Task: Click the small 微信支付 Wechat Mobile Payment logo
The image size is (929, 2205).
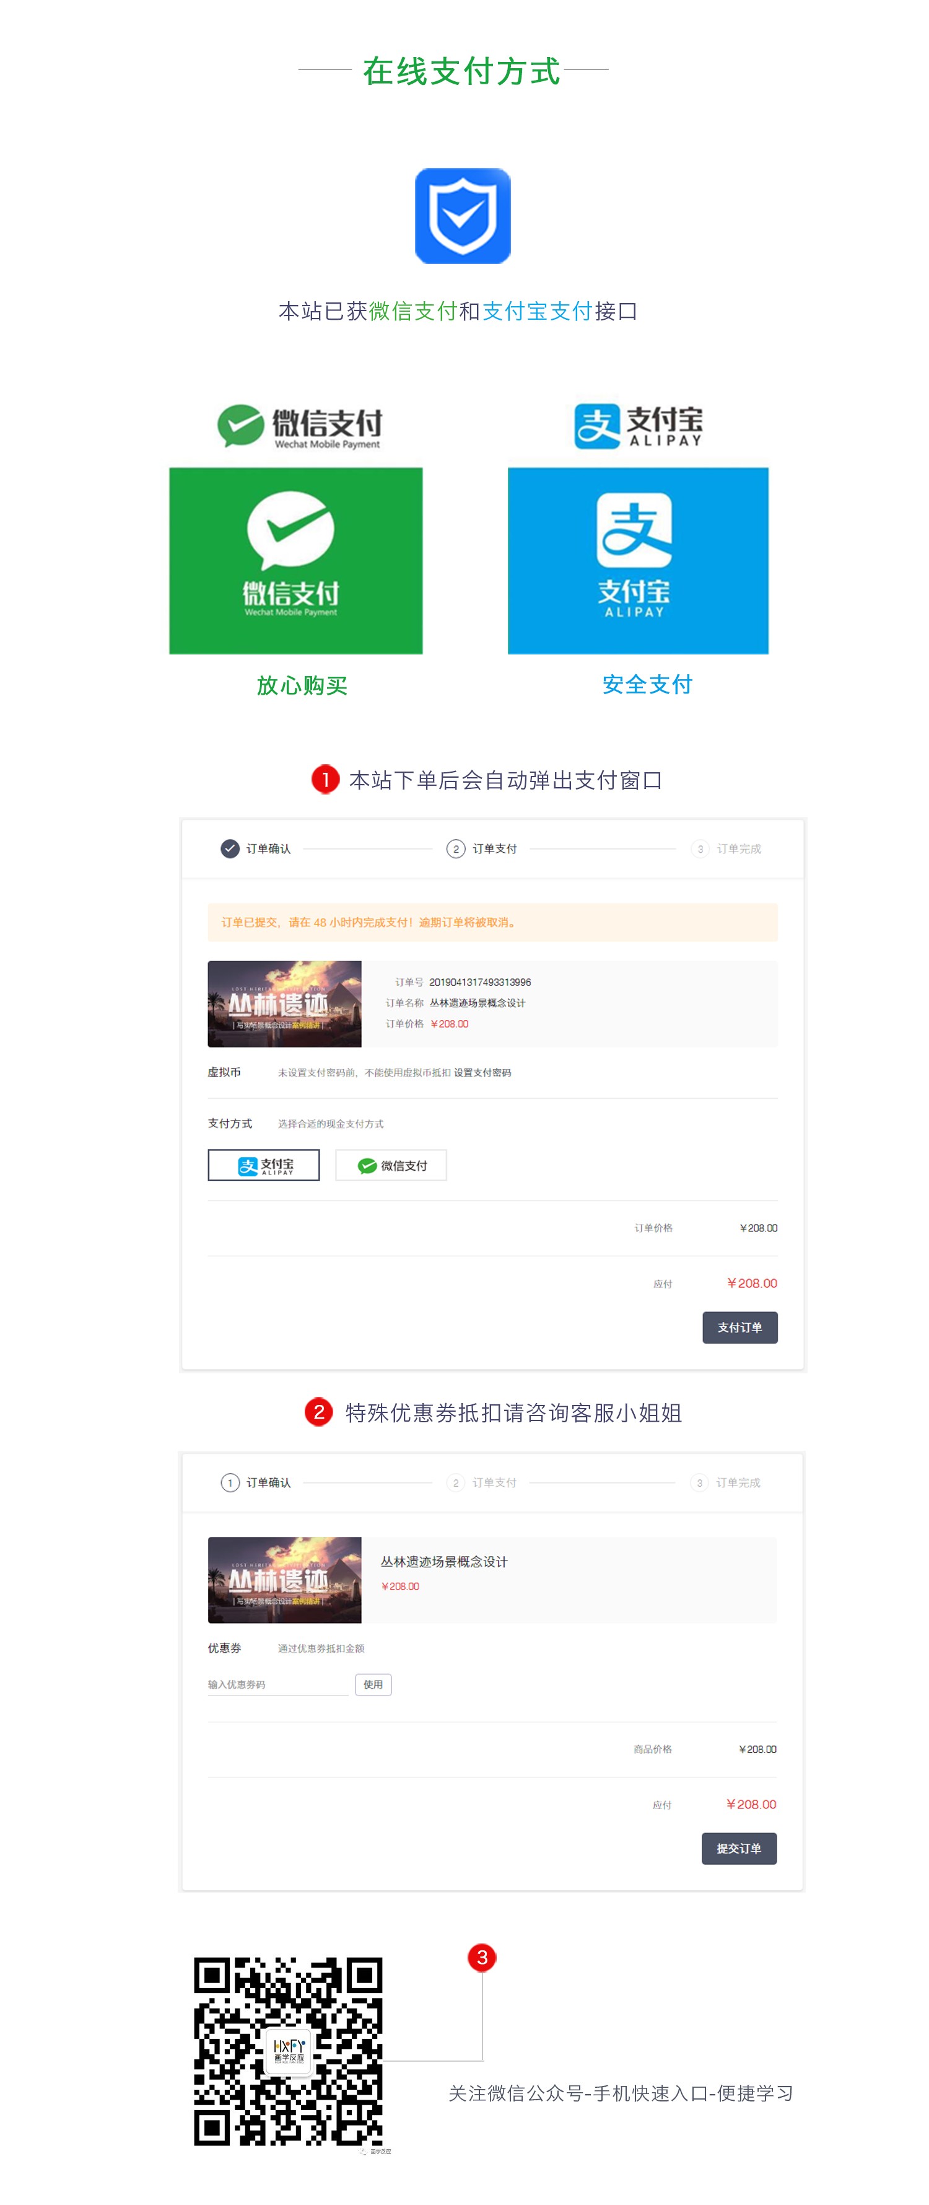Action: tap(299, 426)
